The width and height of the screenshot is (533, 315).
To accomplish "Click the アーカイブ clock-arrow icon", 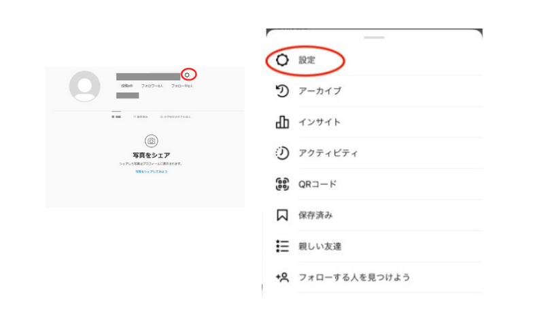I will click(282, 91).
